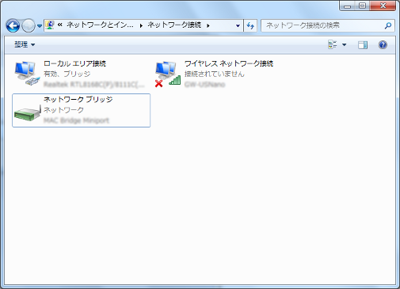Screen dimensions: 400x289
Task: Open address bar history dropdown
Action: tap(238, 25)
